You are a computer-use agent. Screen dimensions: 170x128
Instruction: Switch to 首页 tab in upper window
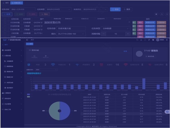click(6, 3)
